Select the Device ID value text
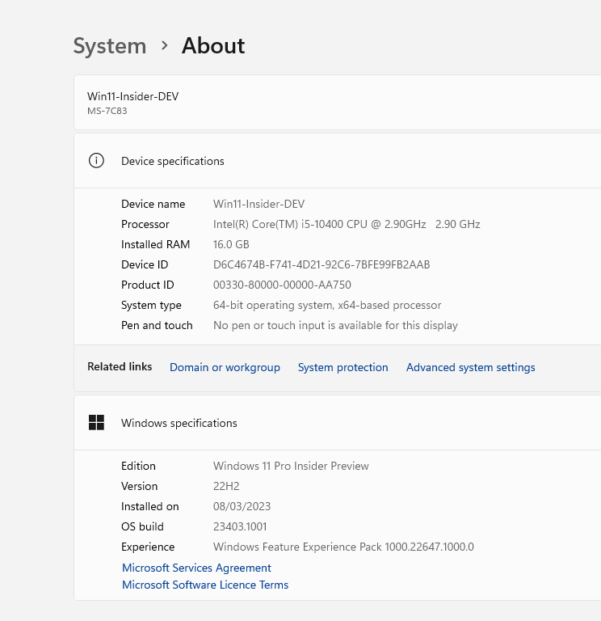601x621 pixels. pyautogui.click(x=322, y=264)
